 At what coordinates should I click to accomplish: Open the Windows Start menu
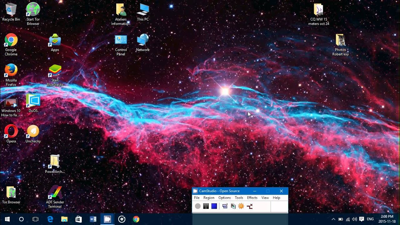tap(7, 219)
